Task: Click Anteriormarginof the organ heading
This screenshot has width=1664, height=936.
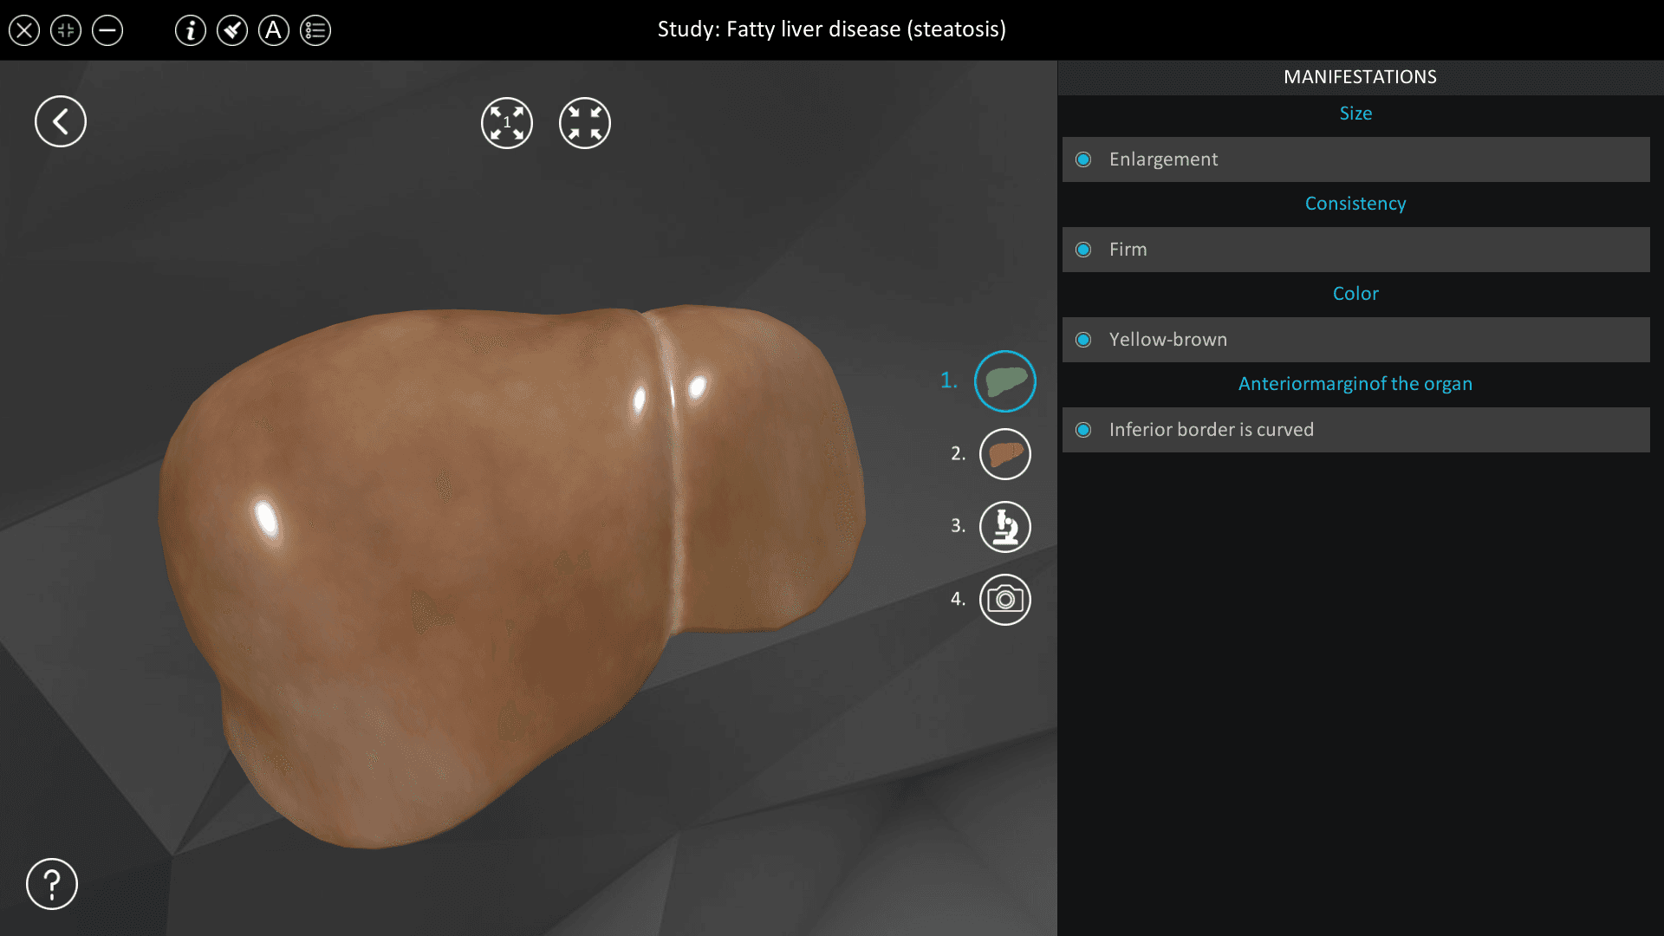Action: 1355,384
